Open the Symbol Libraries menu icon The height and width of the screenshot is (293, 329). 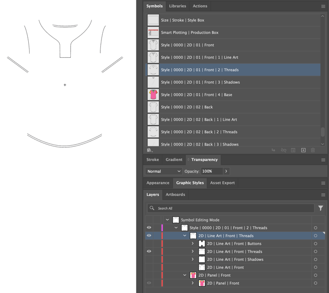pyautogui.click(x=150, y=150)
